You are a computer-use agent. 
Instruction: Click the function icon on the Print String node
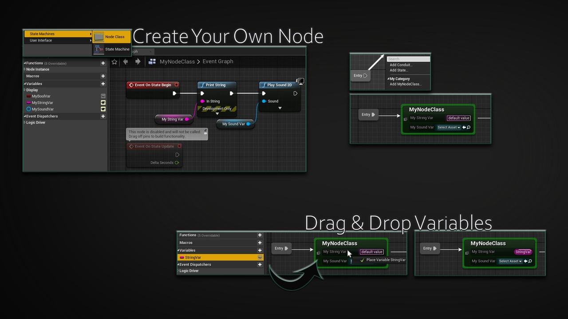coord(204,85)
